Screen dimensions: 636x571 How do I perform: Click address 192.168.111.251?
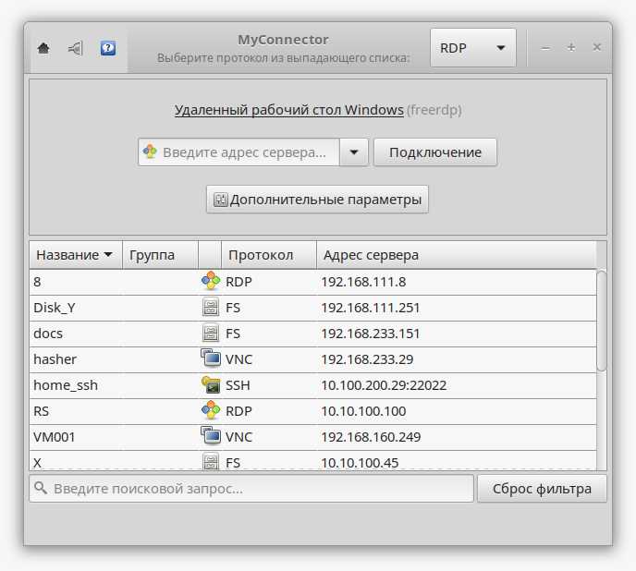(371, 308)
